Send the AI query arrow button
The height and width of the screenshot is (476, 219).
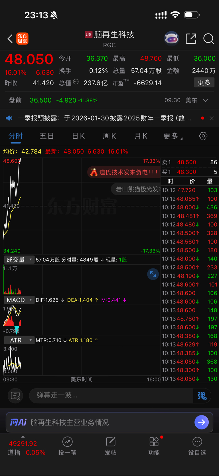point(202,422)
